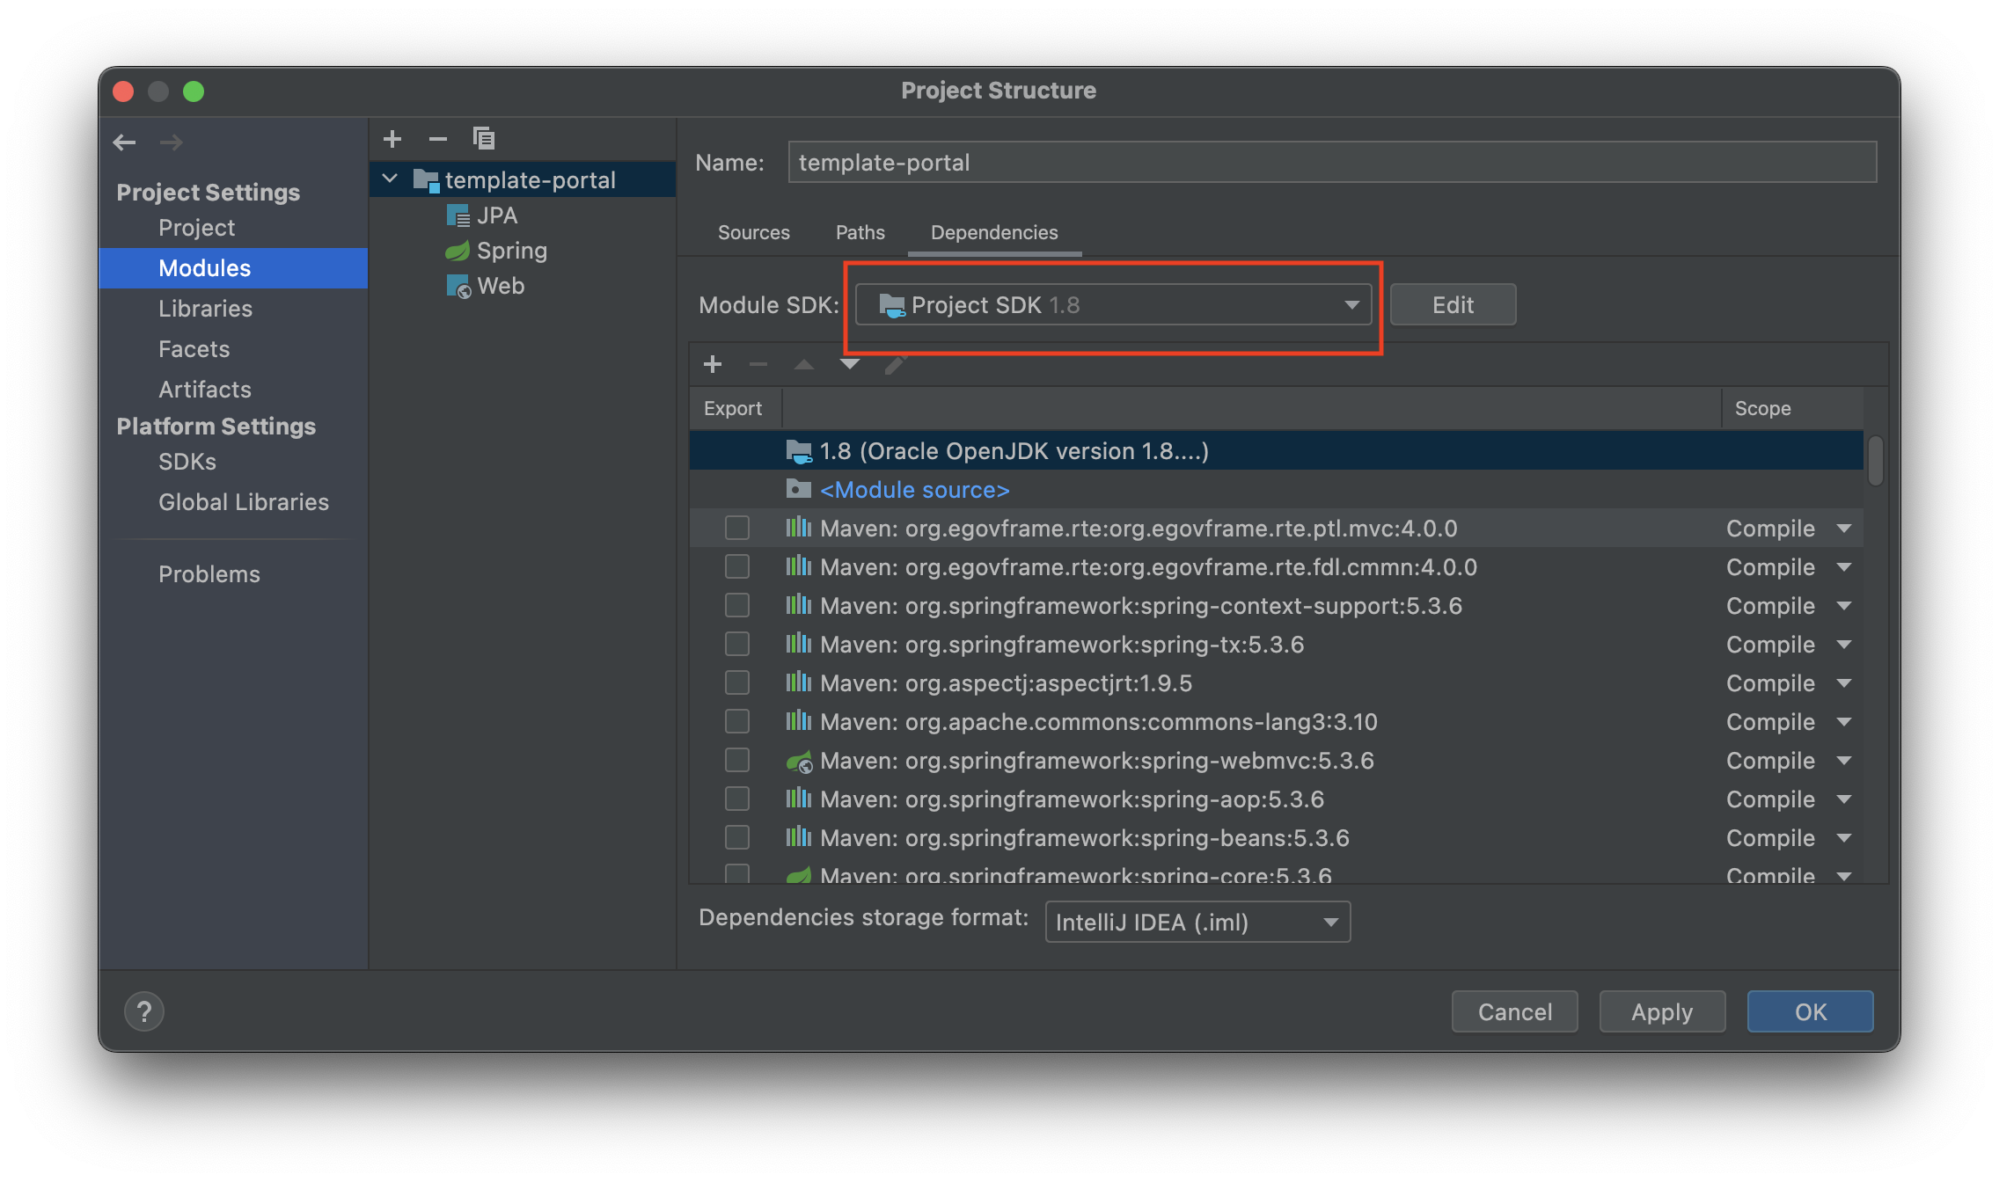Add a dependency with the plus icon
Image resolution: width=1999 pixels, height=1182 pixels.
[713, 364]
